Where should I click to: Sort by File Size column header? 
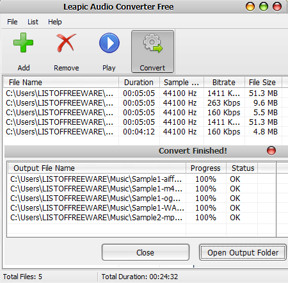[x=263, y=83]
